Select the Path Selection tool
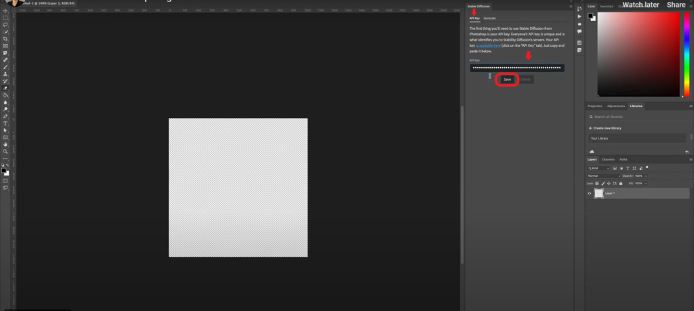Image resolution: width=694 pixels, height=311 pixels. (5, 131)
